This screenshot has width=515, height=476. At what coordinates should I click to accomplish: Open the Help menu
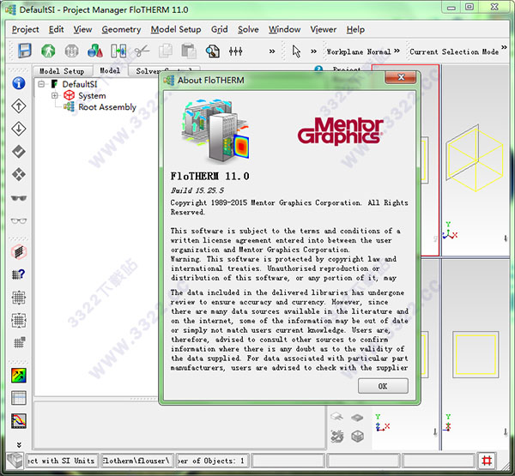pyautogui.click(x=355, y=29)
